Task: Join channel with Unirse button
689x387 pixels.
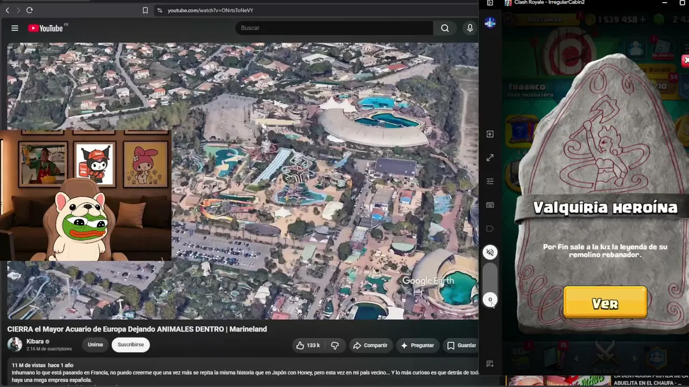Action: click(x=95, y=345)
